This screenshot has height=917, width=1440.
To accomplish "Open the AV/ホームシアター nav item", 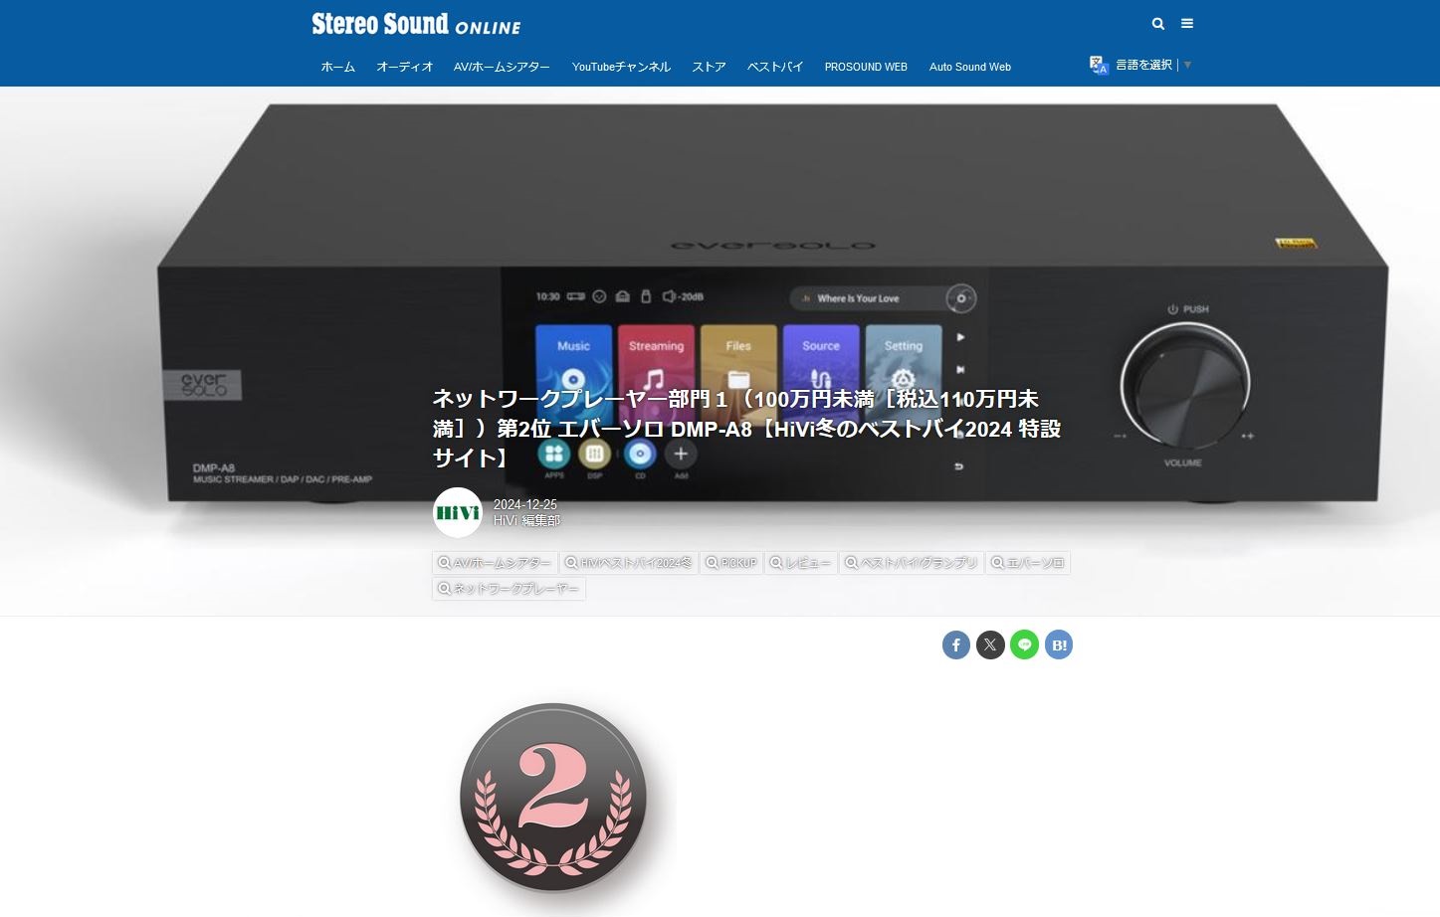I will coord(502,67).
